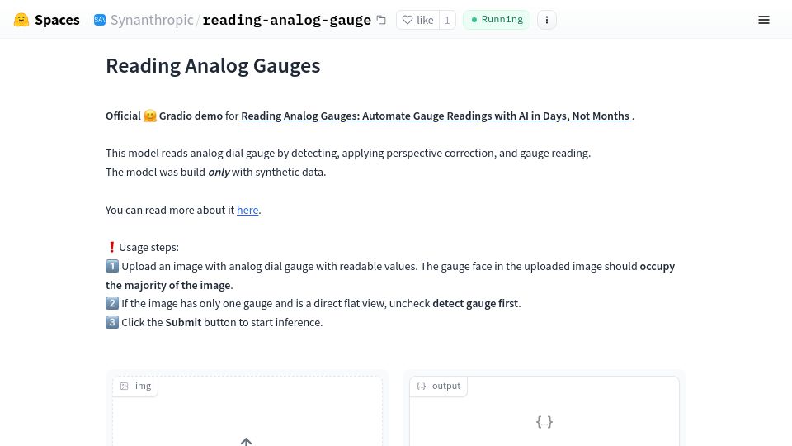Image resolution: width=792 pixels, height=446 pixels.
Task: Click the italic "only" word
Action: click(219, 172)
